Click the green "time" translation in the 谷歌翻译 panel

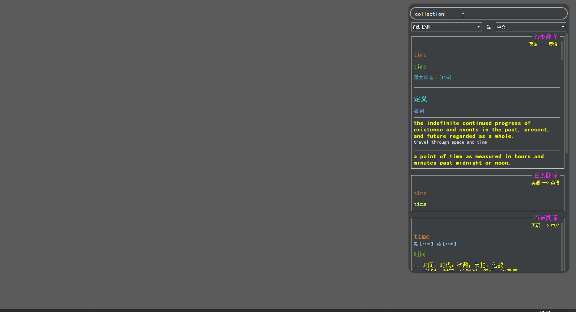(420, 67)
